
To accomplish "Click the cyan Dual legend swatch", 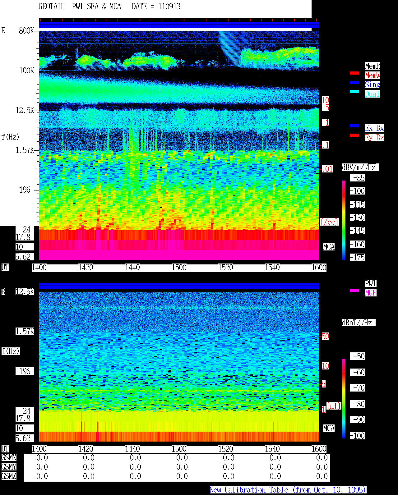I will (354, 92).
